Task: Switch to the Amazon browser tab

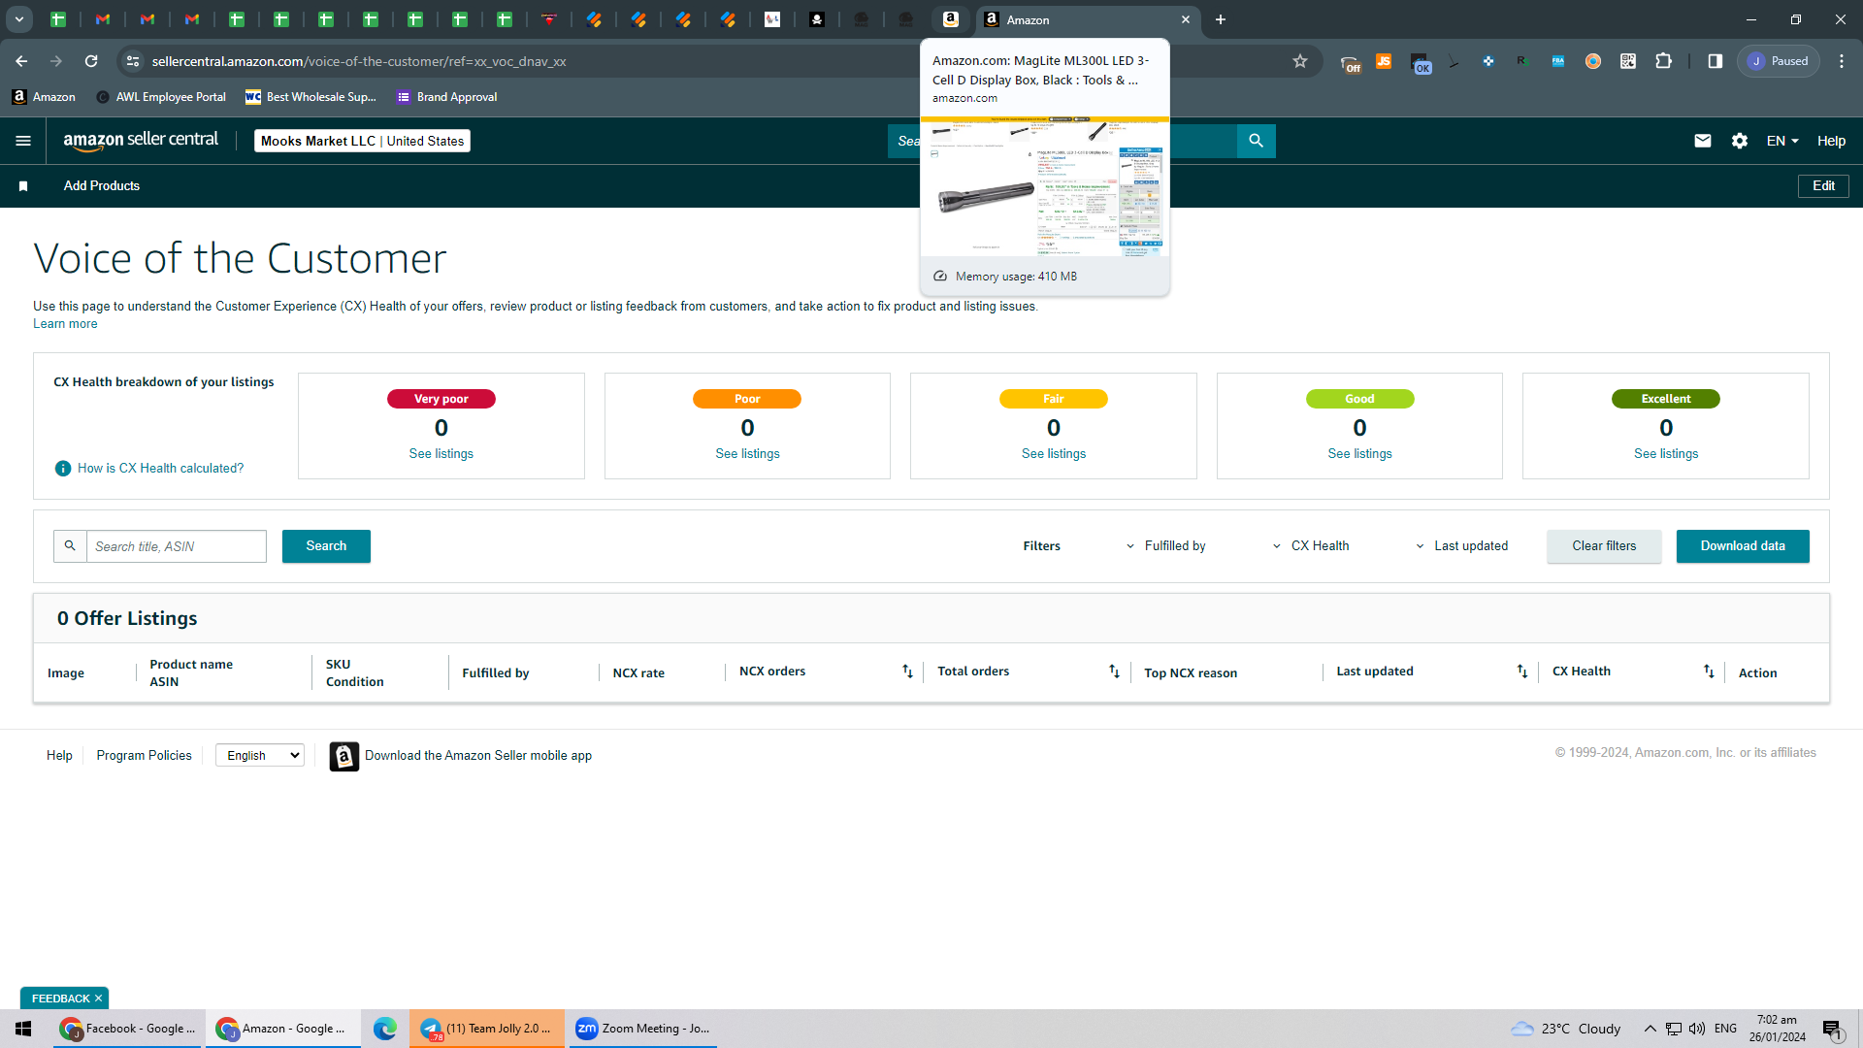Action: pos(1087,19)
